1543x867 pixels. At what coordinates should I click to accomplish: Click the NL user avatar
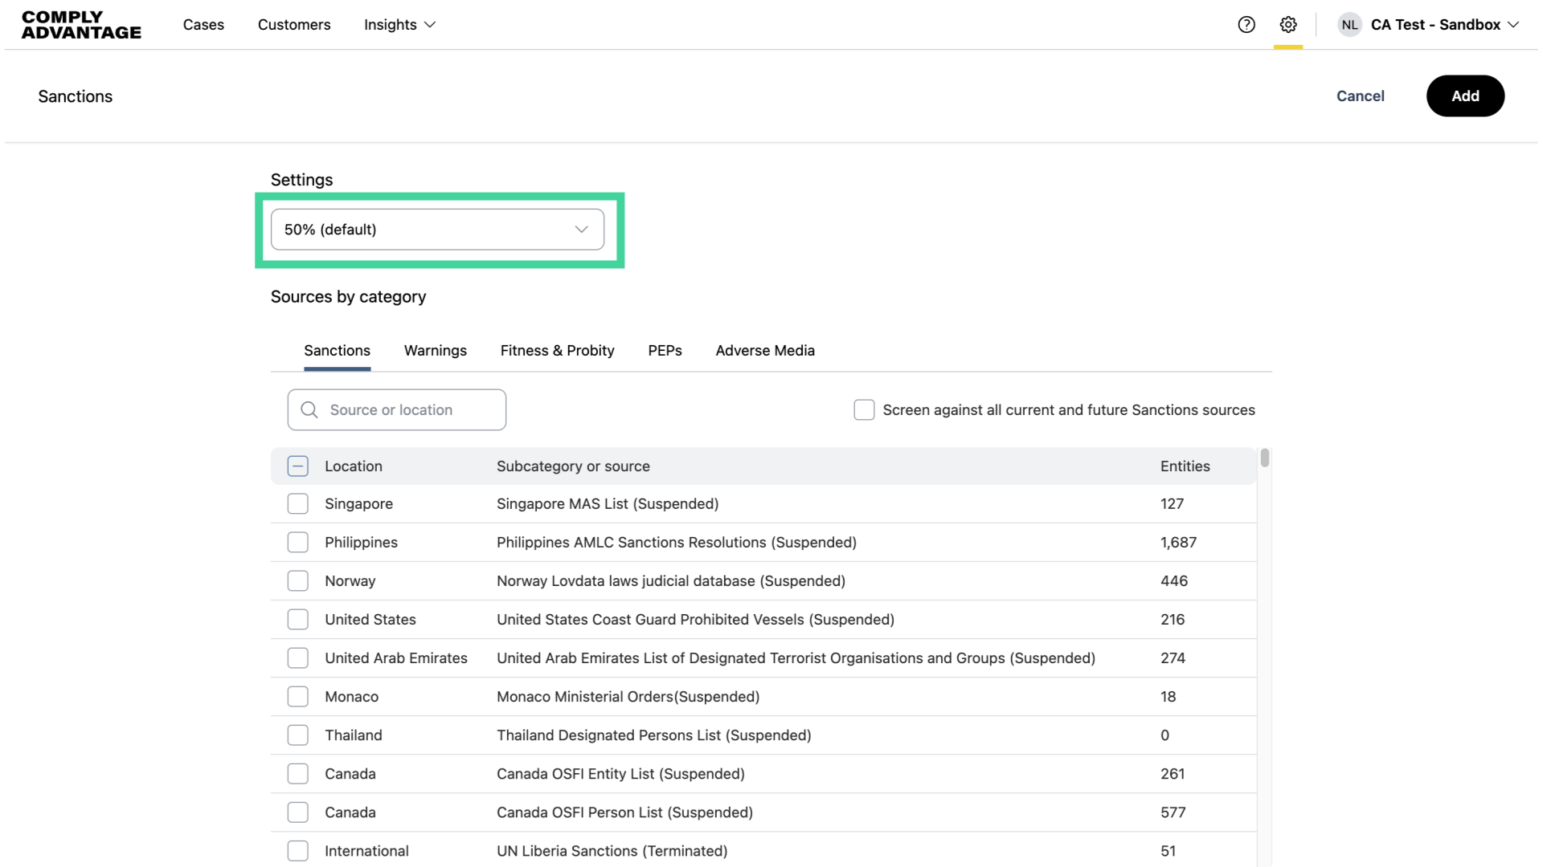tap(1349, 25)
